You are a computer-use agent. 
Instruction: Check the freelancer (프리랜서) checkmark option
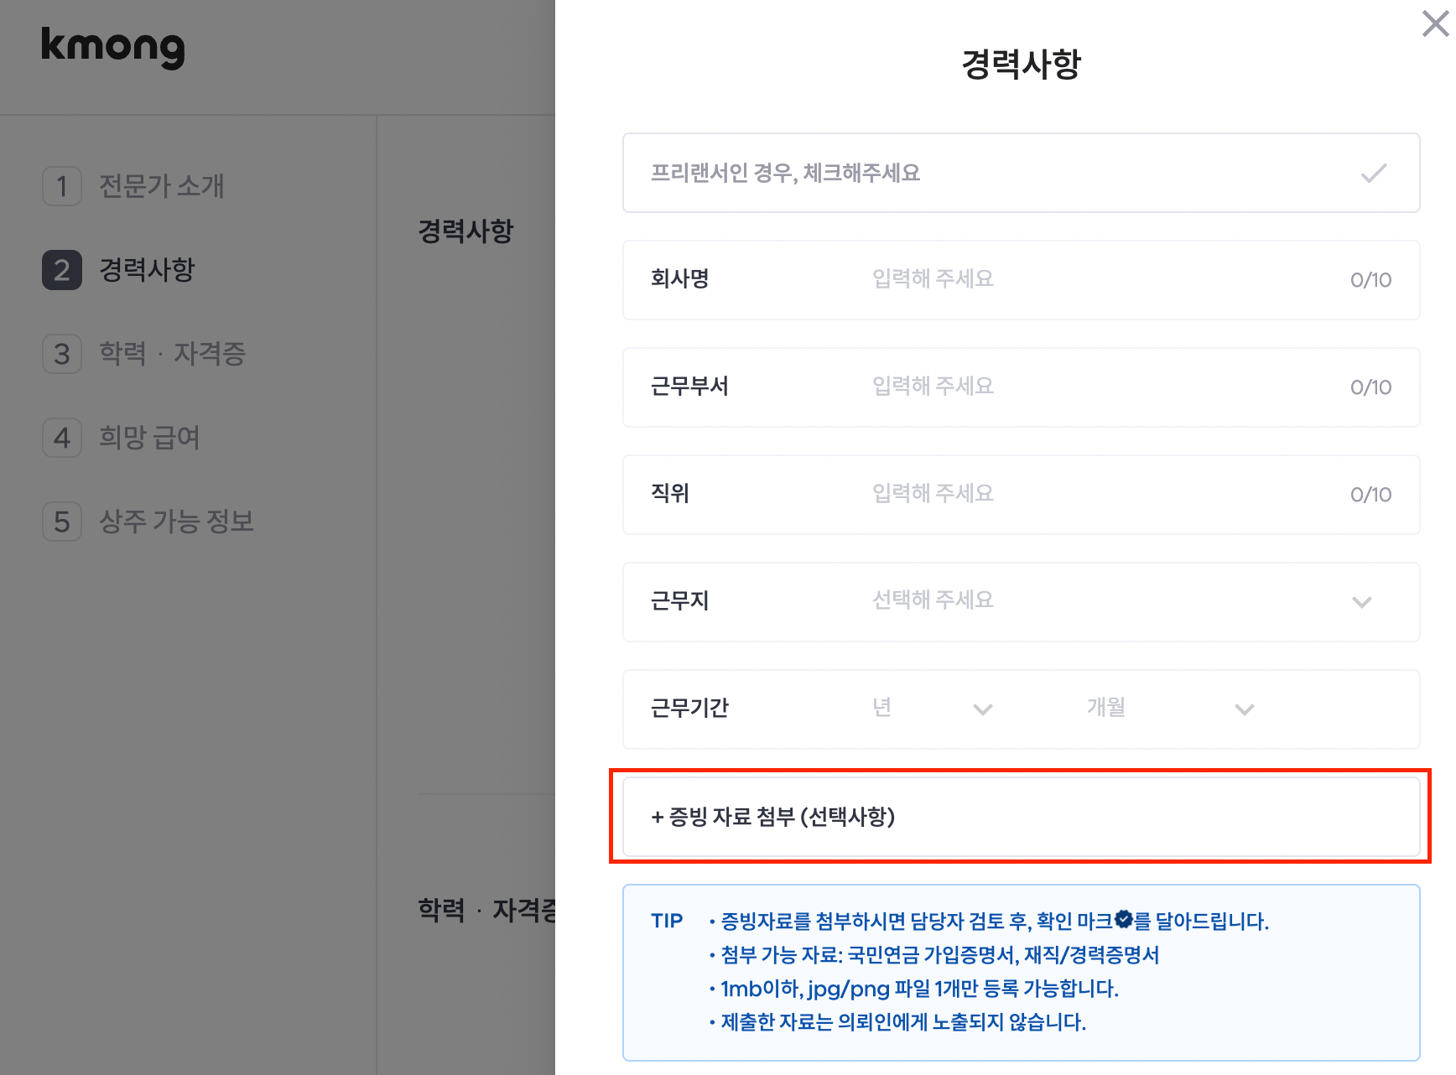tap(1373, 174)
